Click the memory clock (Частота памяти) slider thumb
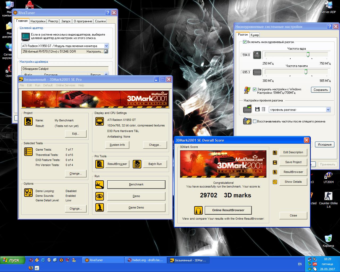 pyautogui.click(x=306, y=72)
